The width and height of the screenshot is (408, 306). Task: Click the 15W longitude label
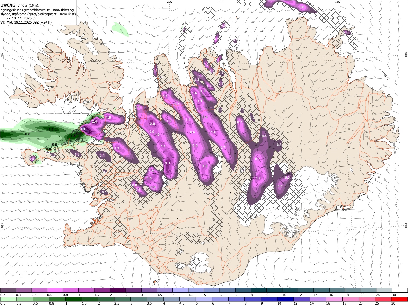[338, 2]
